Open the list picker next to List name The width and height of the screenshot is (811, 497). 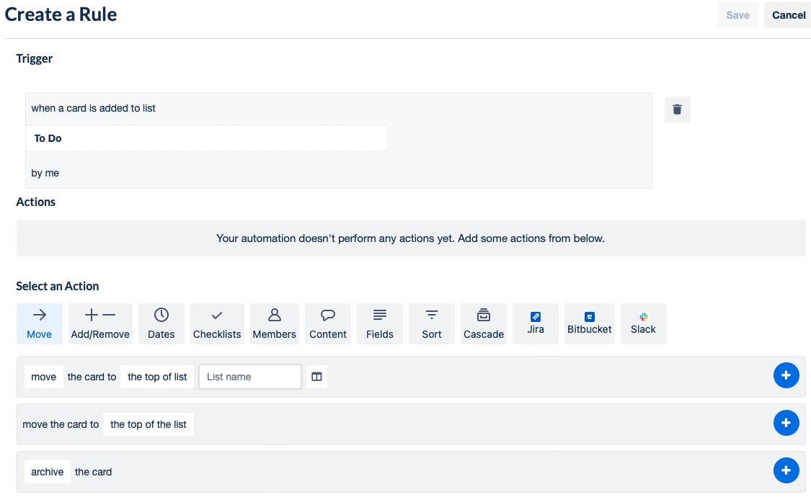pyautogui.click(x=316, y=376)
